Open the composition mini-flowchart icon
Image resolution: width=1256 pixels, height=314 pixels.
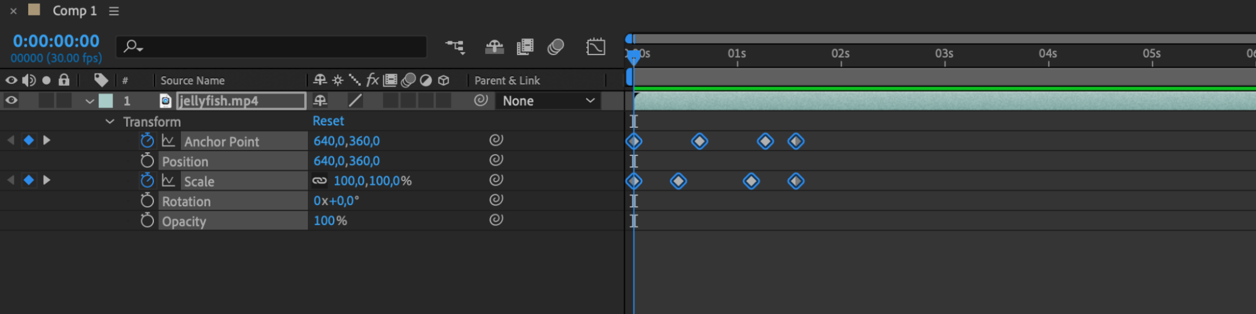[455, 47]
